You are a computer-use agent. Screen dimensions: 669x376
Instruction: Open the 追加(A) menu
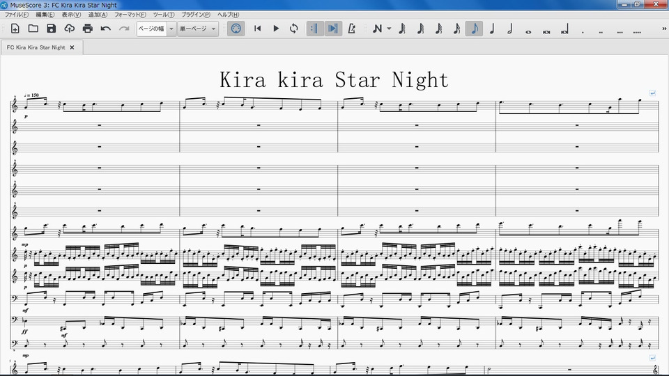98,15
